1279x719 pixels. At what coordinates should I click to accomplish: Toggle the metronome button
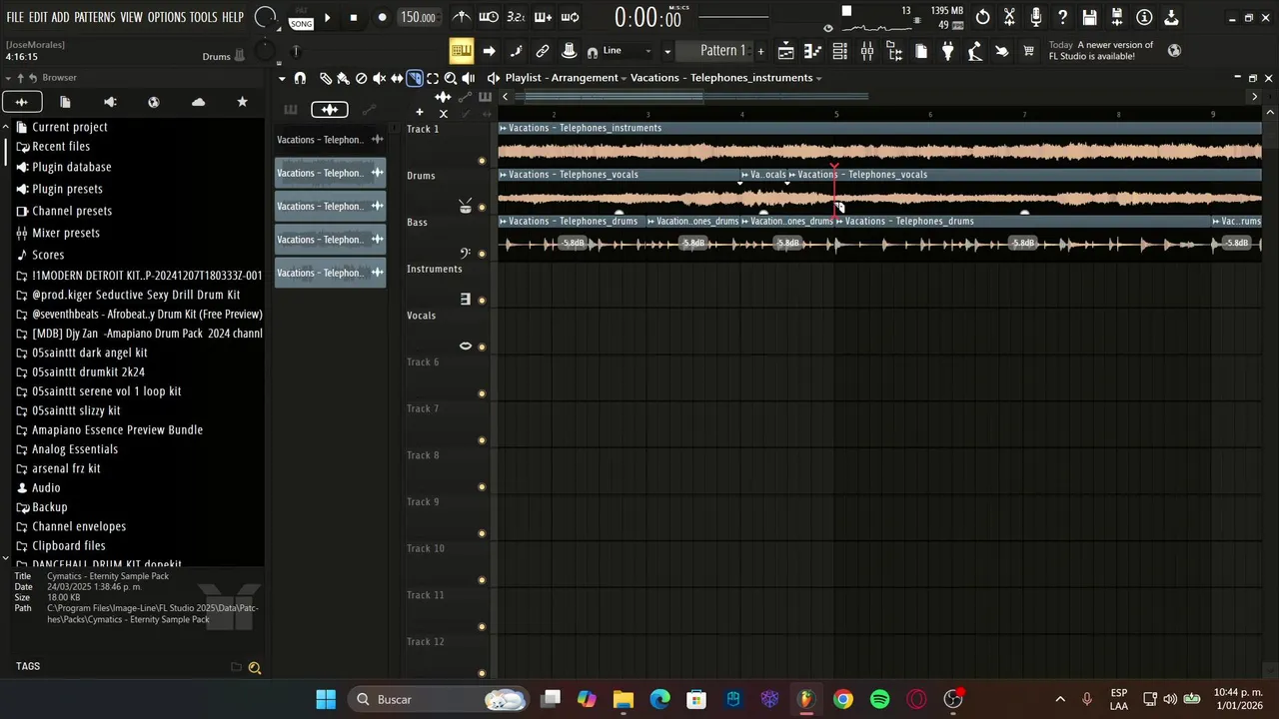[x=461, y=17]
